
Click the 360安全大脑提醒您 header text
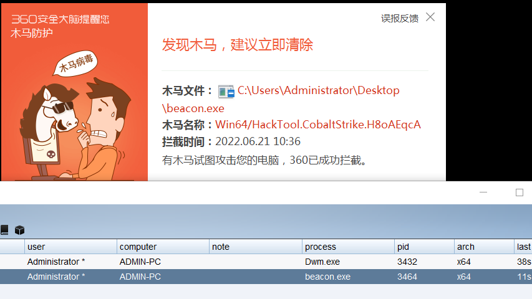(60, 19)
